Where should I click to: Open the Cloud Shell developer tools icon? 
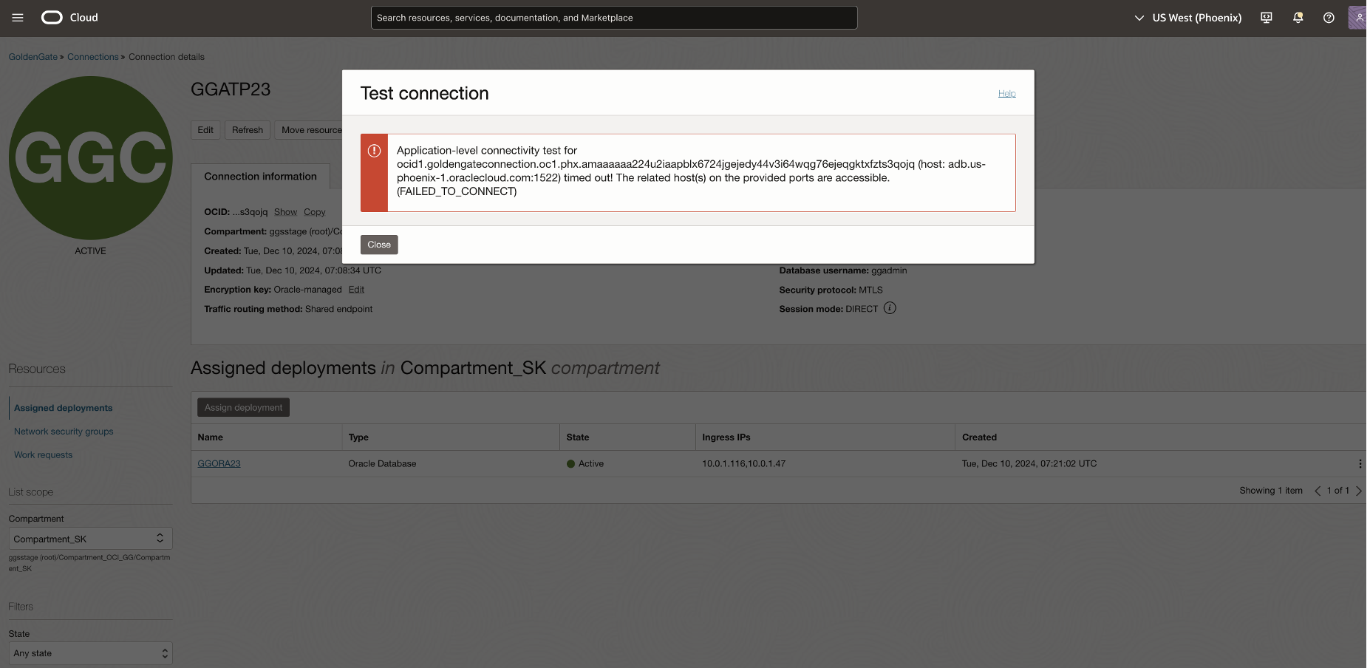(x=1267, y=18)
